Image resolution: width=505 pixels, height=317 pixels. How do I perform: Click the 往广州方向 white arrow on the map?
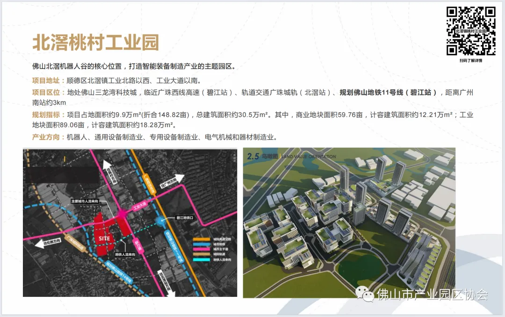172,182
